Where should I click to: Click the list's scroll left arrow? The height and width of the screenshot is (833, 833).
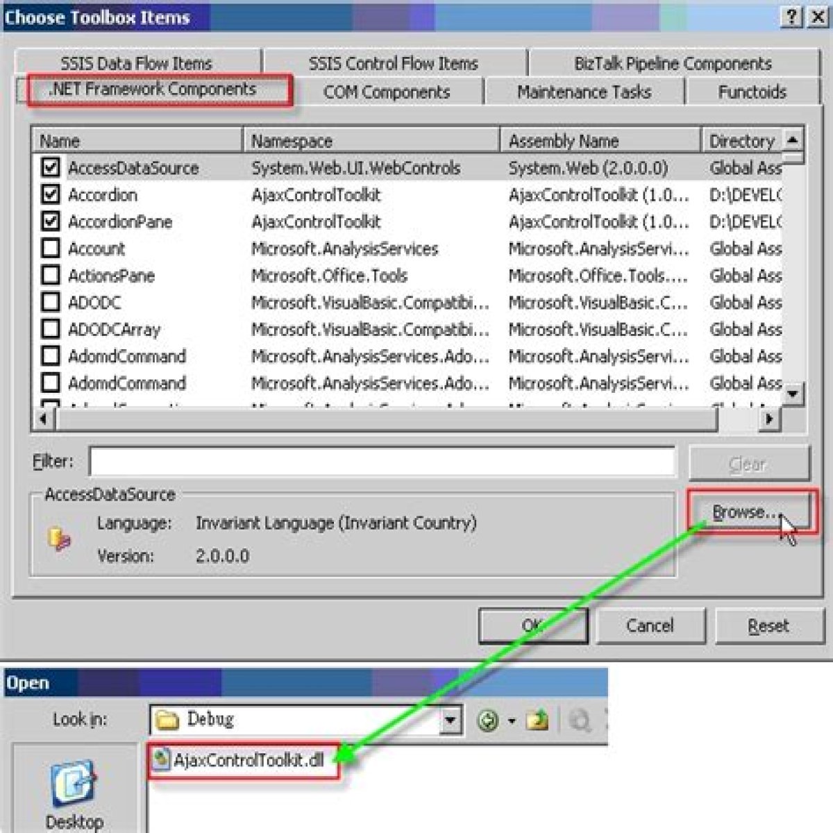click(x=44, y=419)
